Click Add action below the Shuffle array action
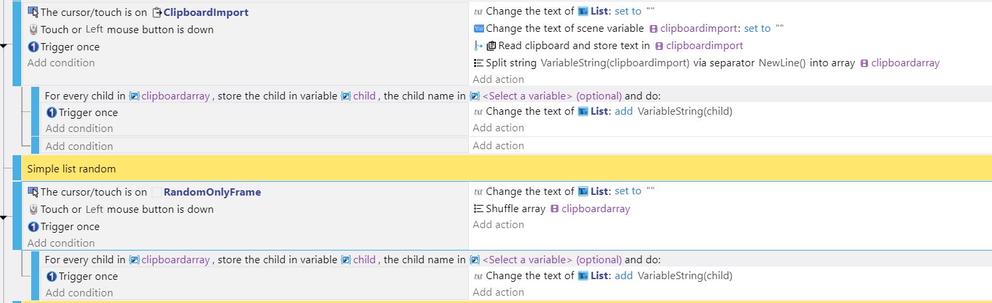992x303 pixels. click(499, 225)
